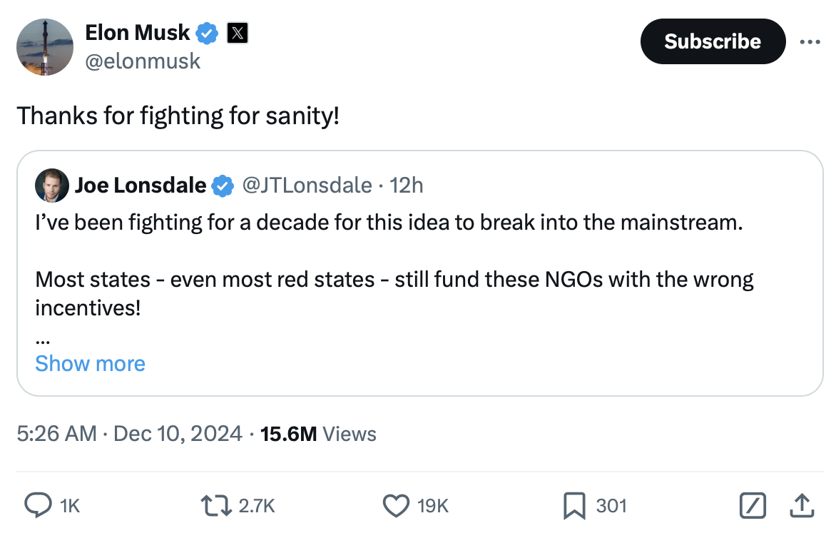Image resolution: width=836 pixels, height=538 pixels.
Task: View the 15.6M Views analytics
Action: point(318,434)
